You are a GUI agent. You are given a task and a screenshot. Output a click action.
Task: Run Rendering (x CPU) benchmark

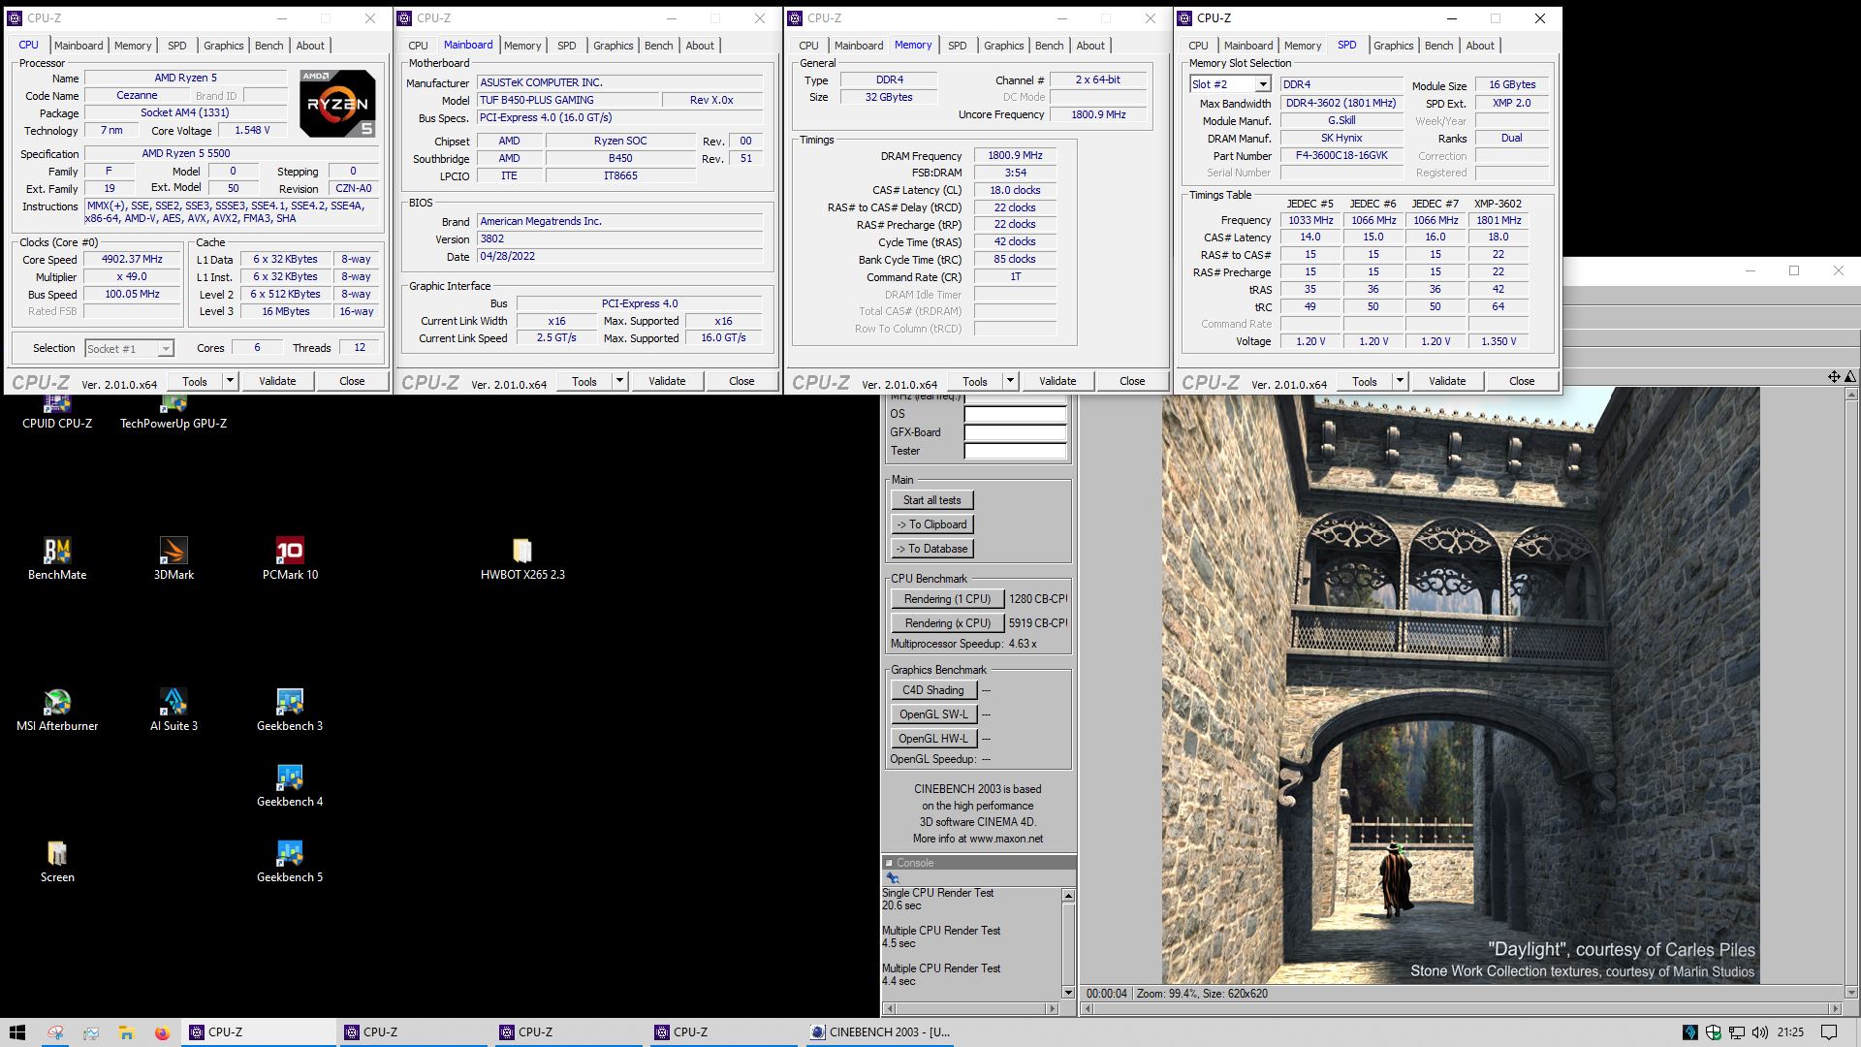947,623
